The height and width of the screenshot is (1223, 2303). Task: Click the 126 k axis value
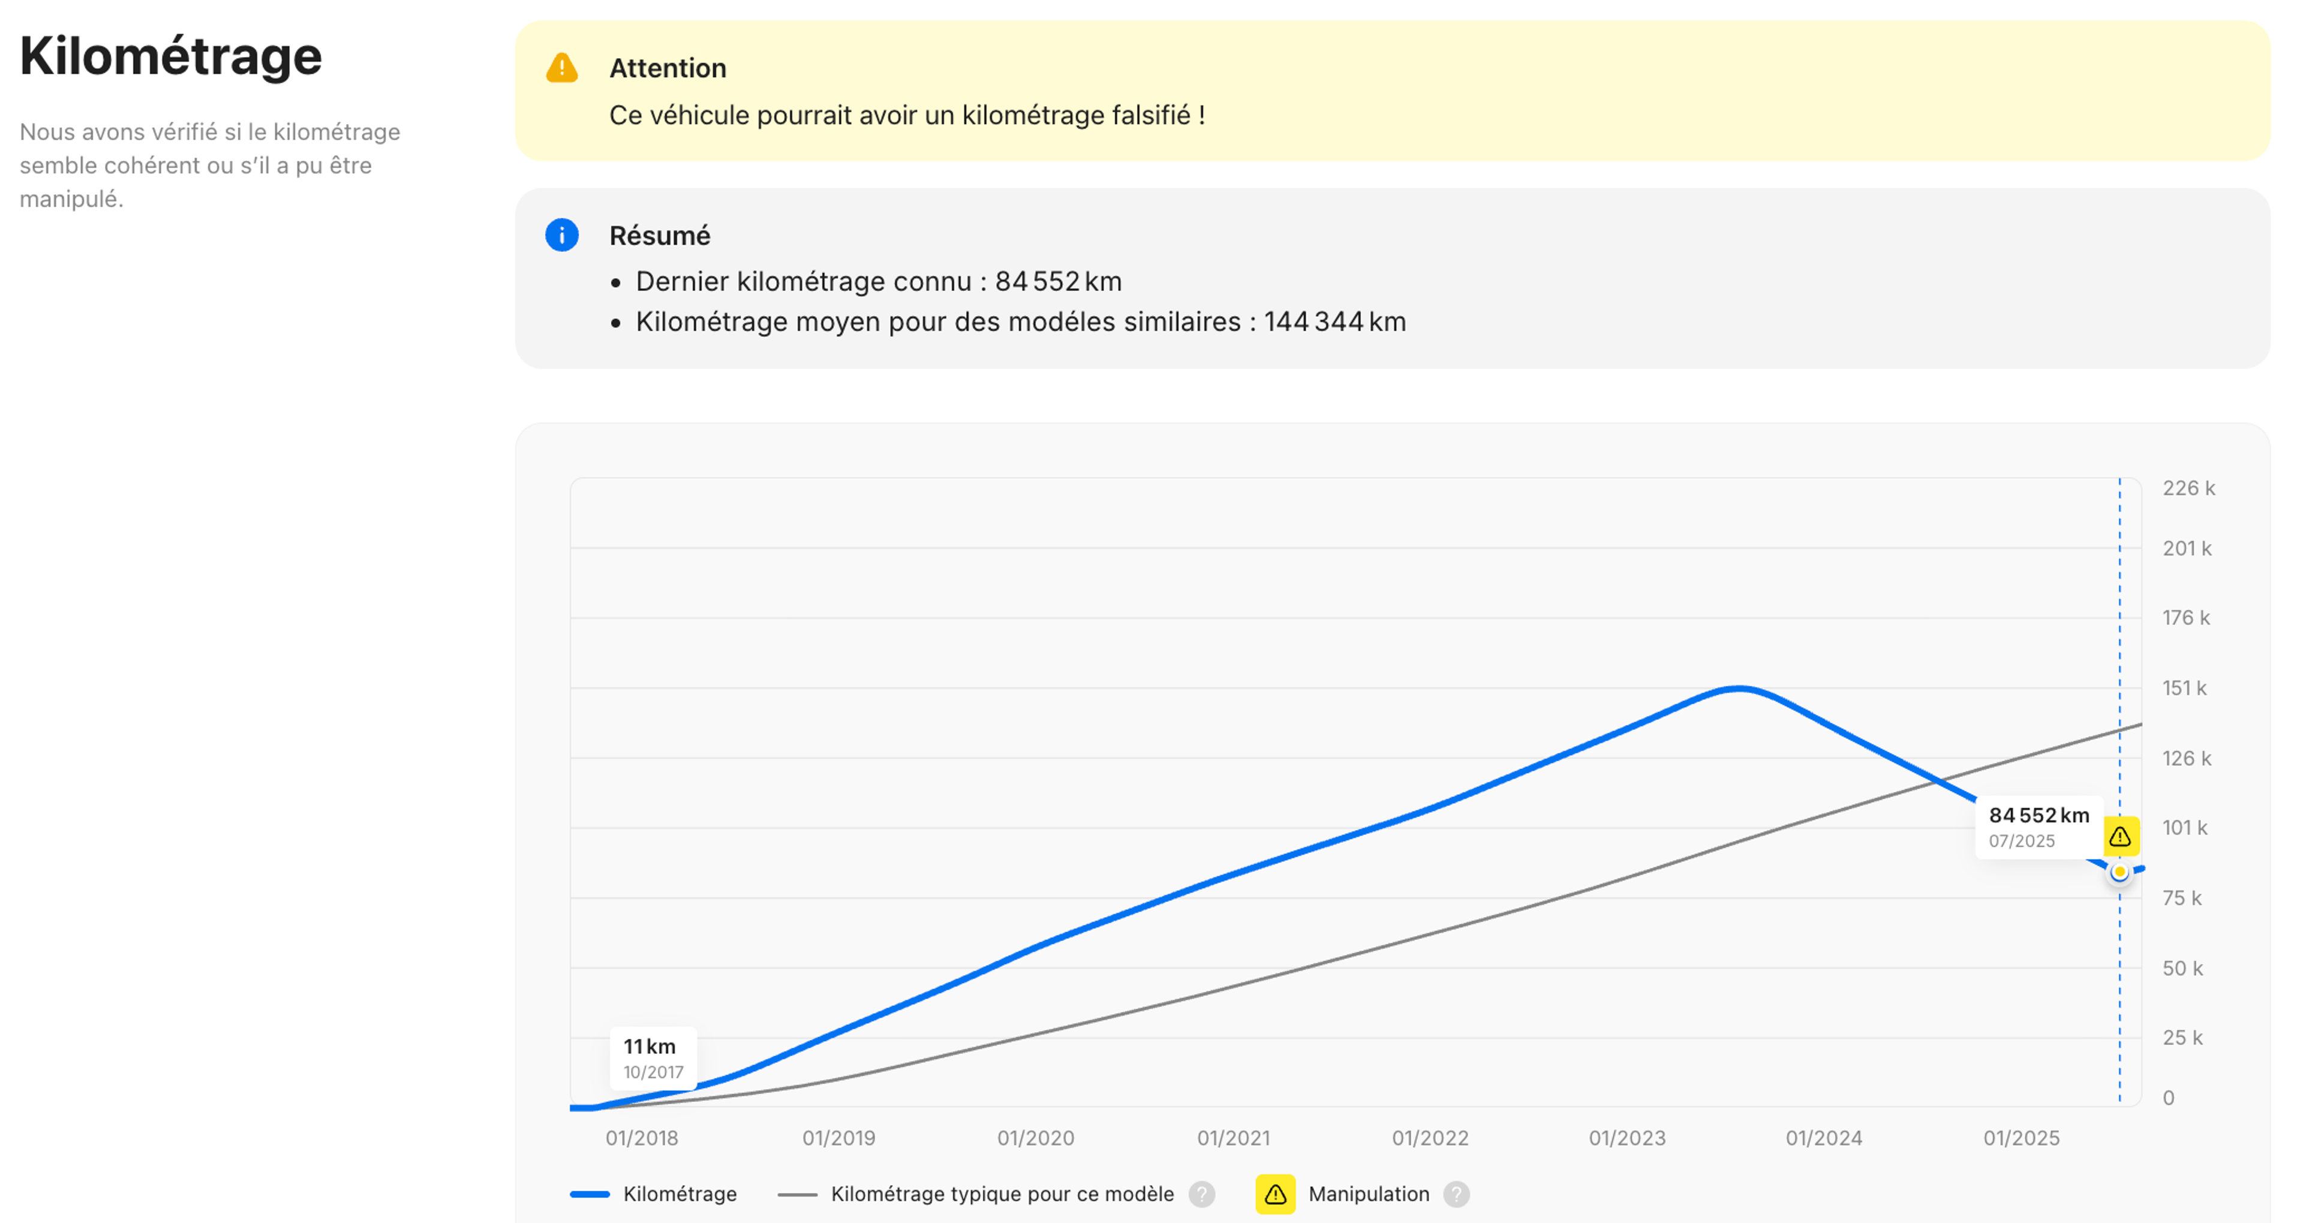pyautogui.click(x=2187, y=759)
